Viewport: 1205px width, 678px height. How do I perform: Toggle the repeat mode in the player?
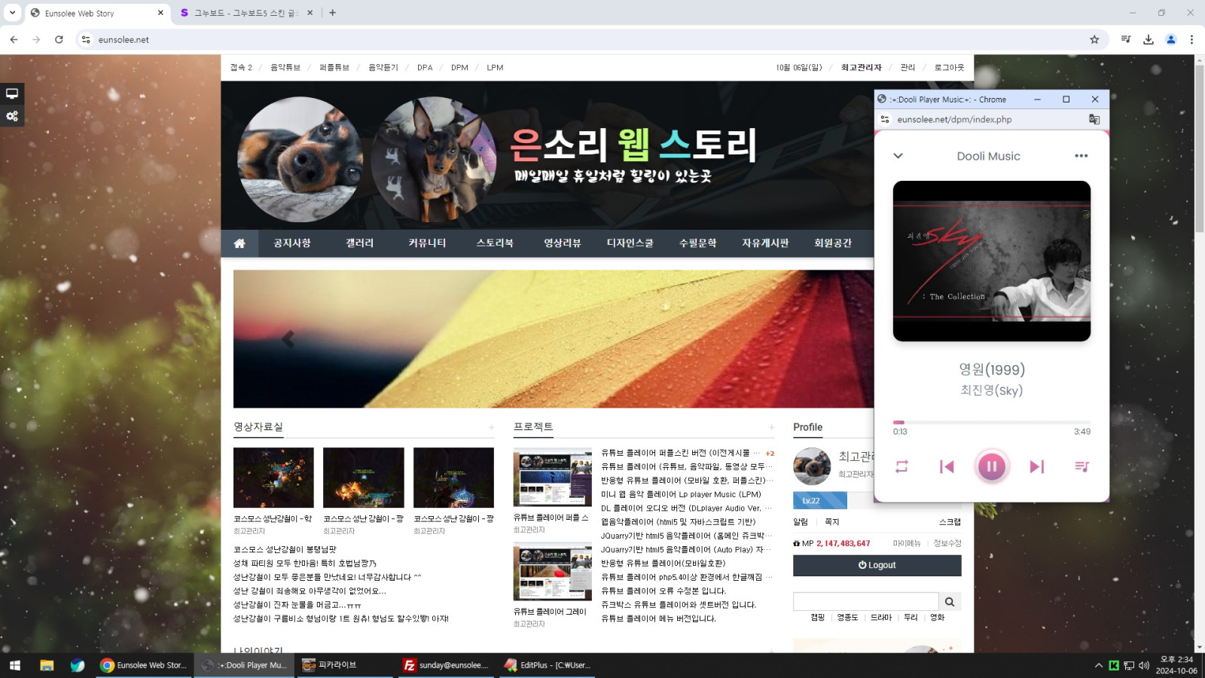point(901,466)
